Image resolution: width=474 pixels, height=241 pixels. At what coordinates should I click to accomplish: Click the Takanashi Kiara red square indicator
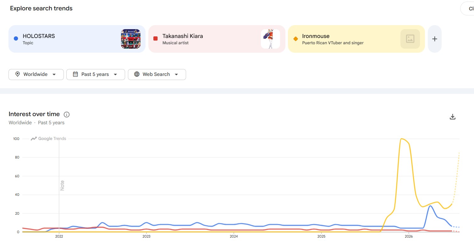pos(155,39)
